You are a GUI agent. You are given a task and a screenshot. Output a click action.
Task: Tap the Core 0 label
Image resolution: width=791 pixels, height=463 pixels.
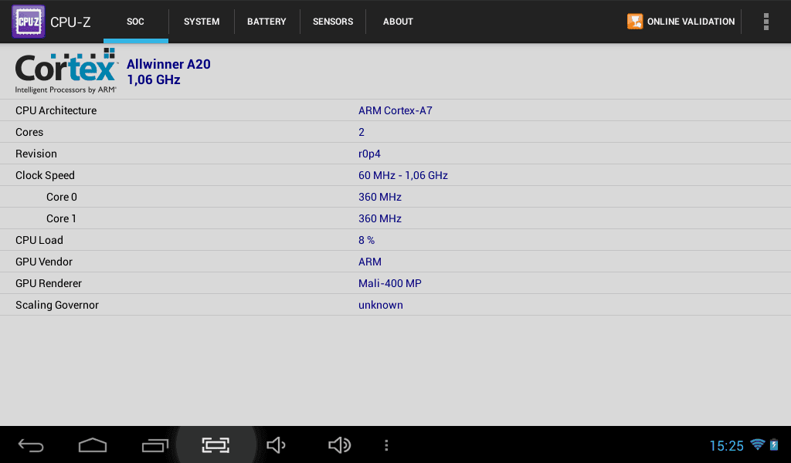(x=62, y=197)
